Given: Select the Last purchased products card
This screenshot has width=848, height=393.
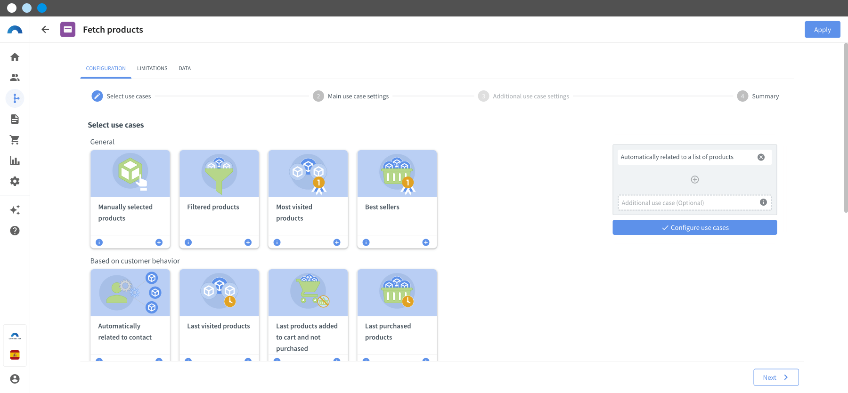Looking at the screenshot, I should point(397,315).
